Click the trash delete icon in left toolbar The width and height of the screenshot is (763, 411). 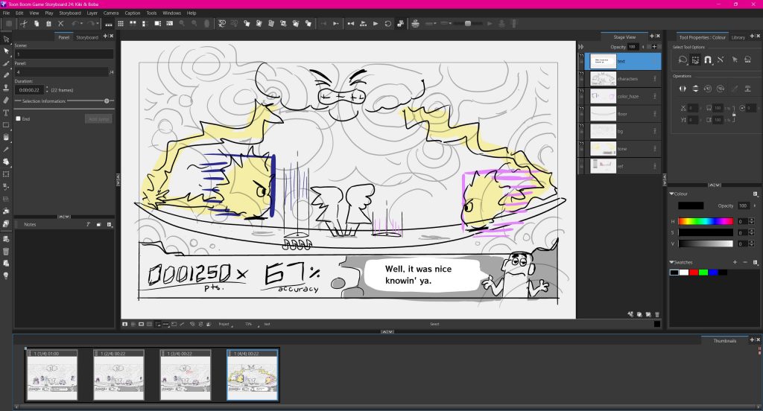pos(6,252)
